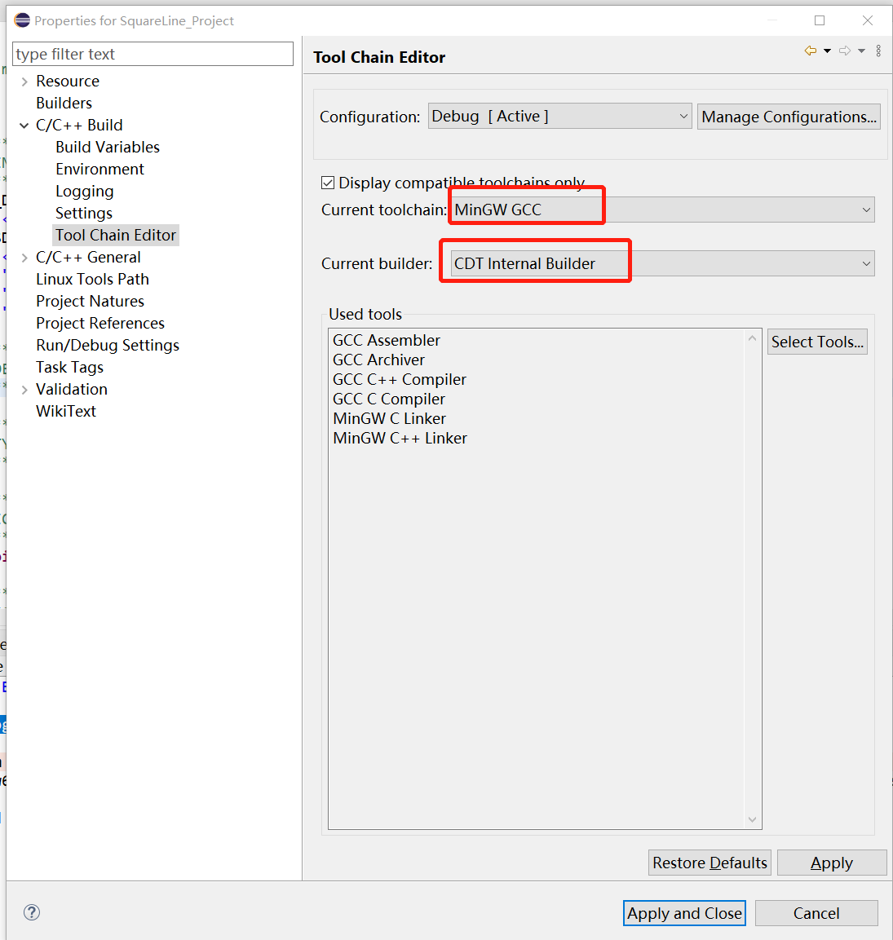Viewport: 893px width, 940px height.
Task: Click Manage Configurations button
Action: [789, 117]
